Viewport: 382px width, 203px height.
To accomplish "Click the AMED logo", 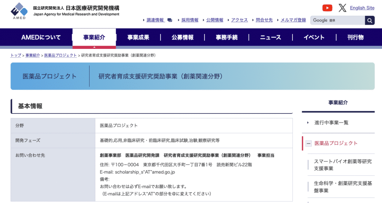I will pos(19,11).
